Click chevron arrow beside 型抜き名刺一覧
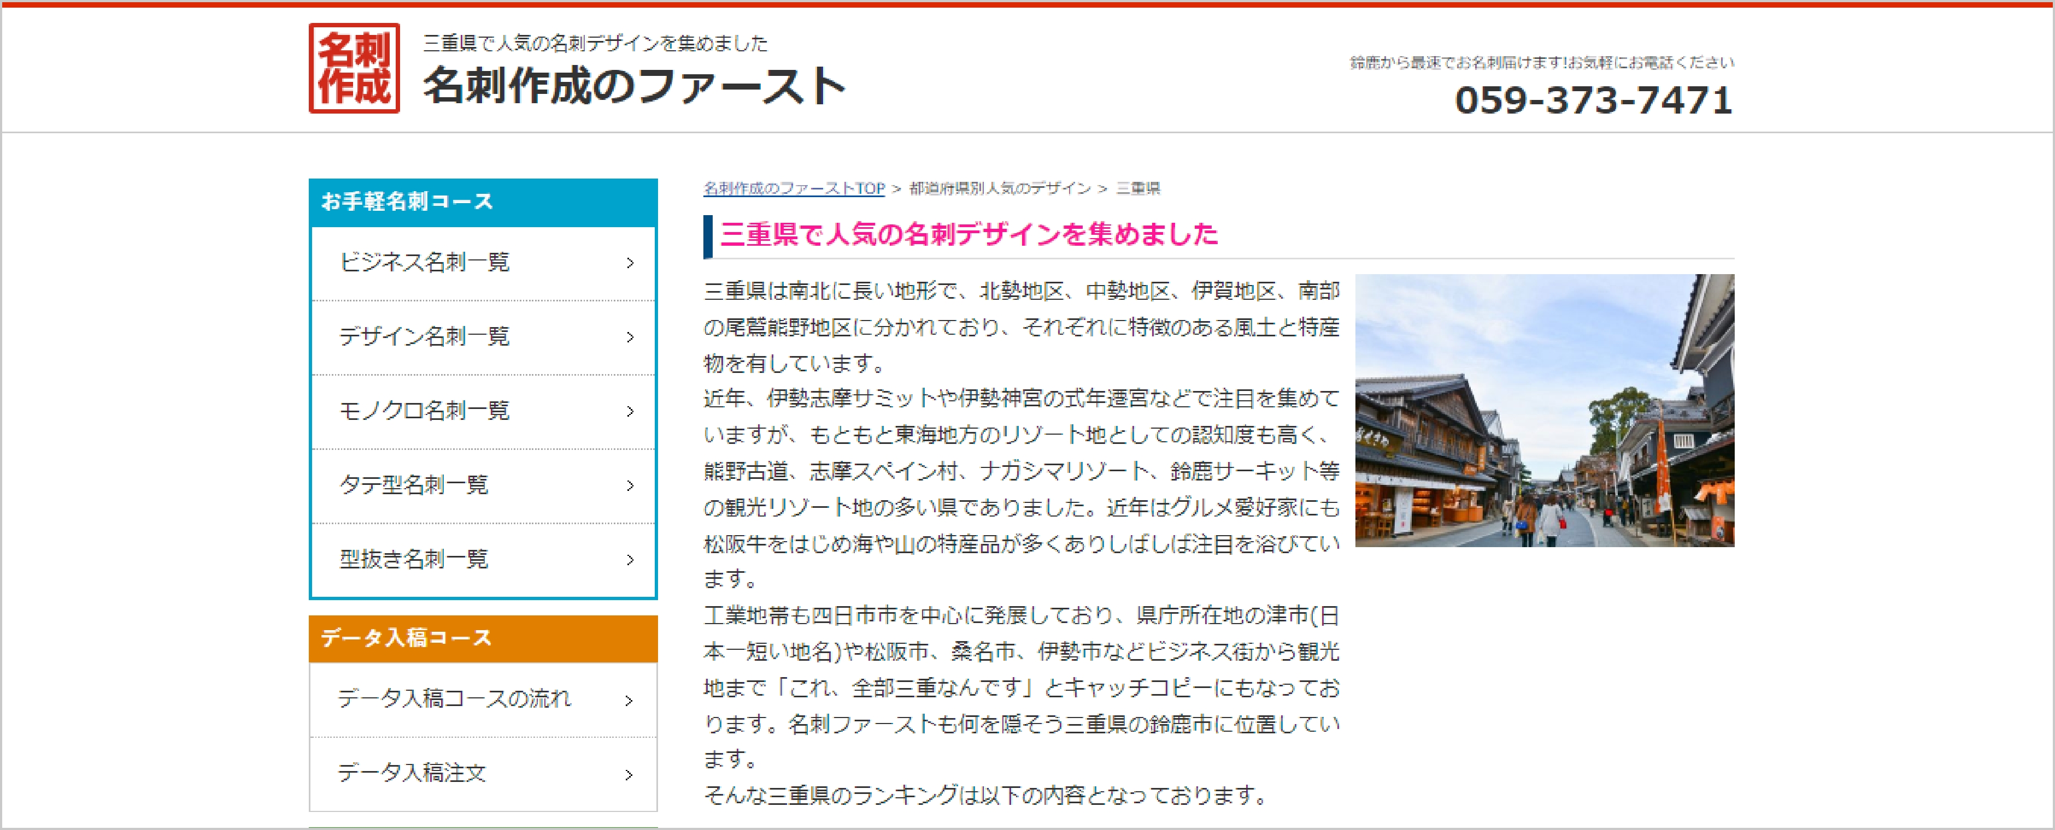Screen dimensions: 2055x830 (x=630, y=560)
